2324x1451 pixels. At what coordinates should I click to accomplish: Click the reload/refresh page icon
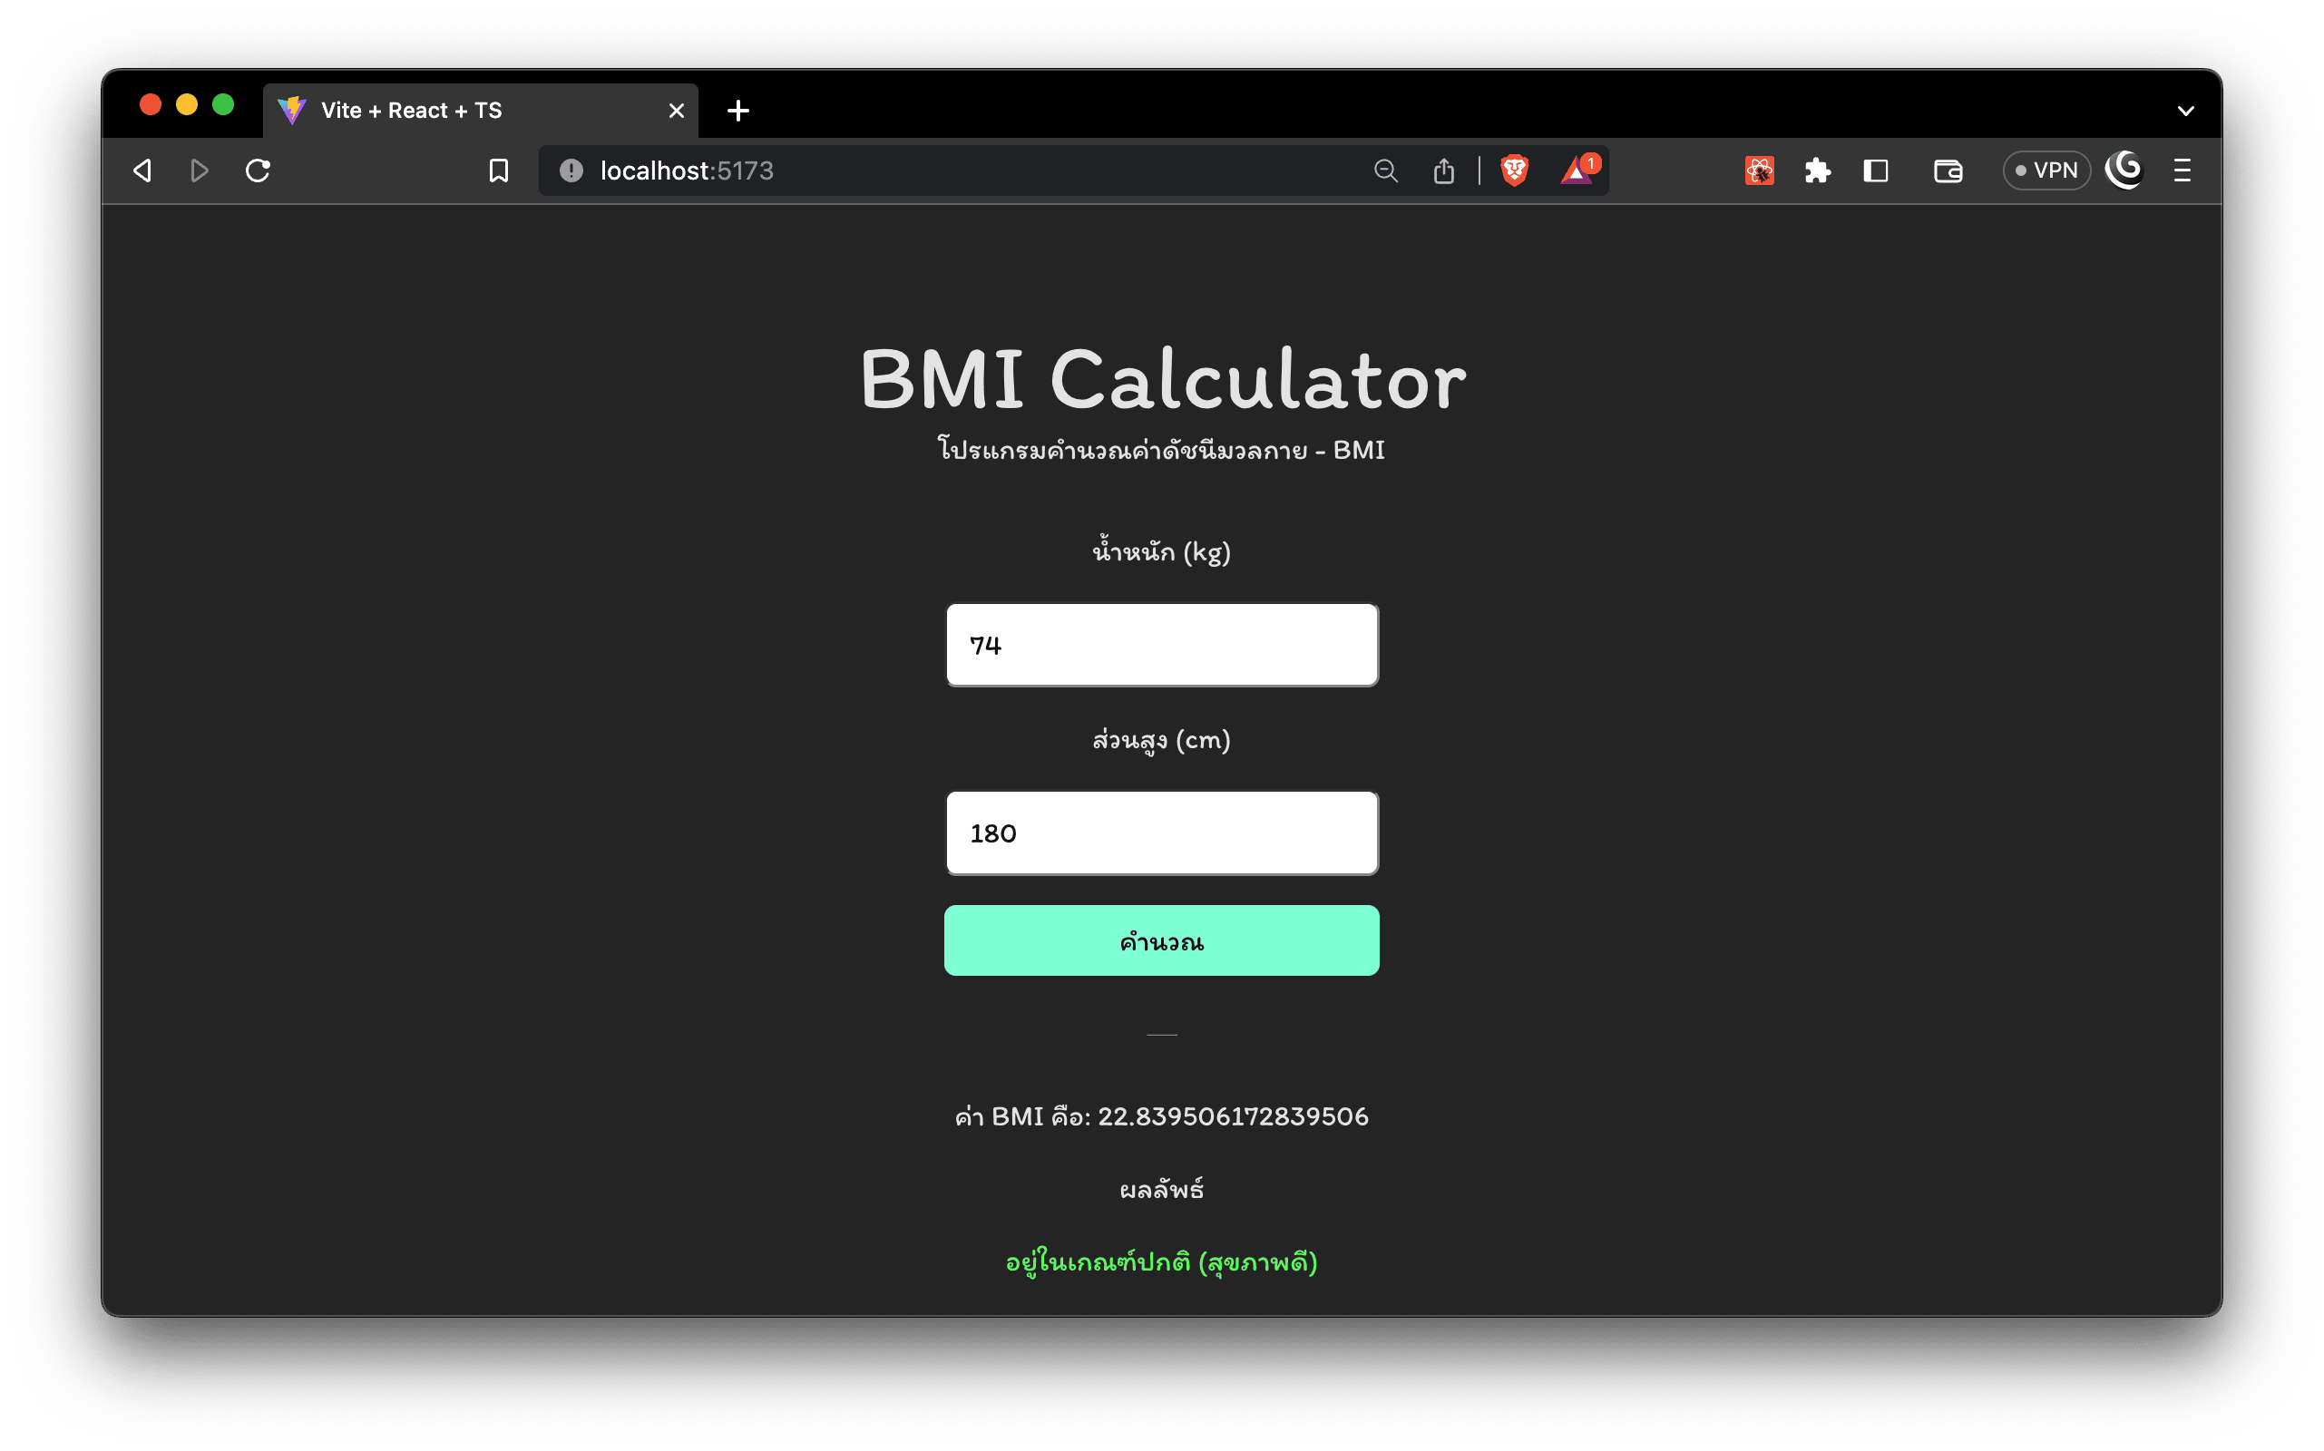click(258, 169)
